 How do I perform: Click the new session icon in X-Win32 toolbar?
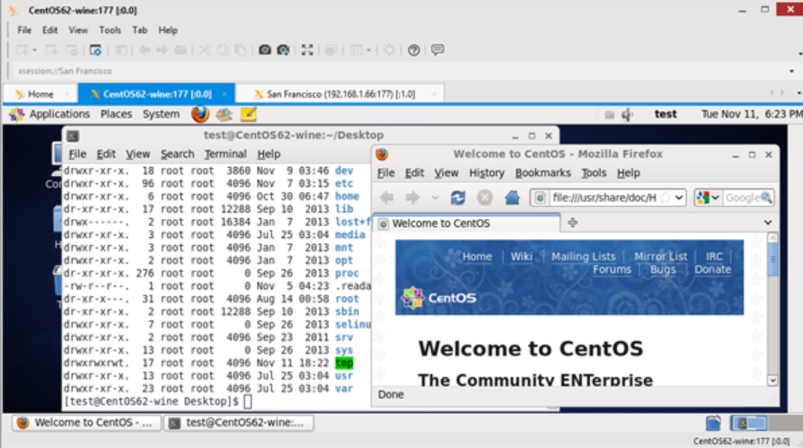pyautogui.click(x=22, y=50)
